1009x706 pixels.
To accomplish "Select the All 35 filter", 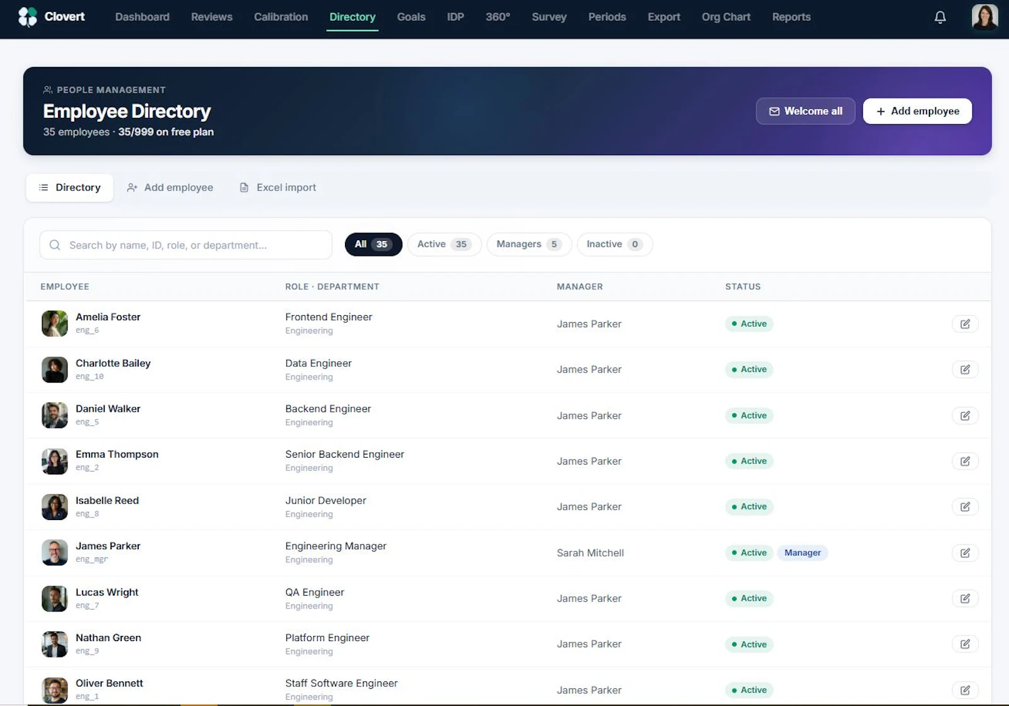I will click(373, 244).
